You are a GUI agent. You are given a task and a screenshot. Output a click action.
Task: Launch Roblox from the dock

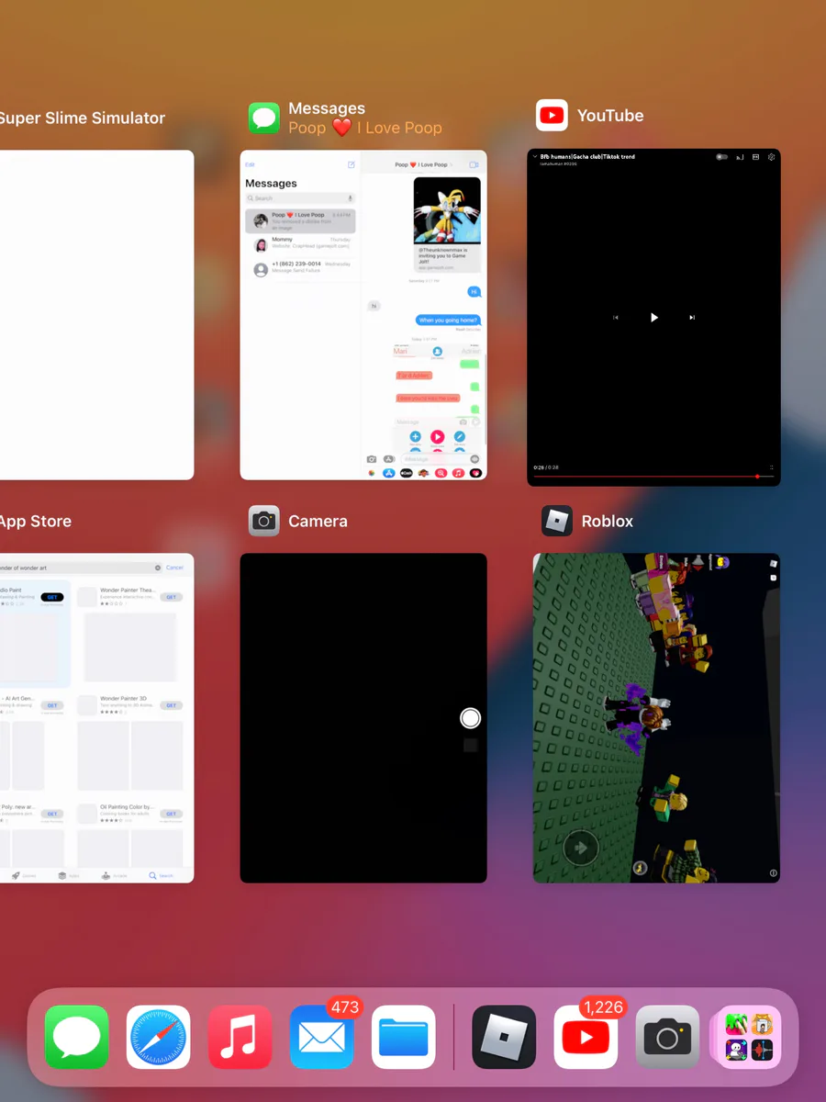click(504, 1037)
